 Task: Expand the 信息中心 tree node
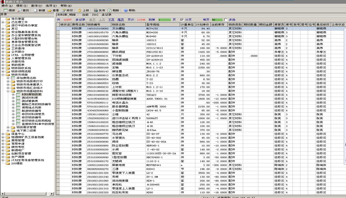pos(3,134)
